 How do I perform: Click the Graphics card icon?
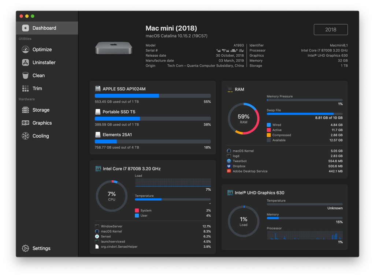(25, 123)
